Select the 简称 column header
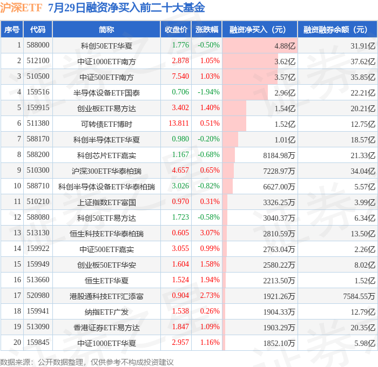The image size is (378, 367). coord(106,29)
